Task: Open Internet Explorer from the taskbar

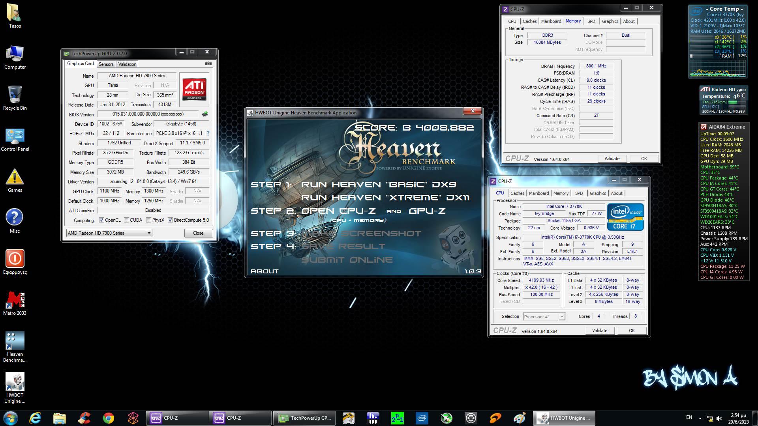Action: [36, 418]
